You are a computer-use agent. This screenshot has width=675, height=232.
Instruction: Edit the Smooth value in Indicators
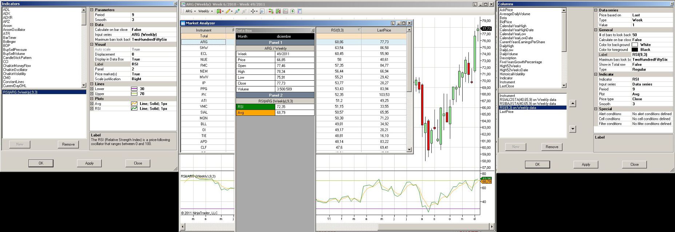point(153,20)
